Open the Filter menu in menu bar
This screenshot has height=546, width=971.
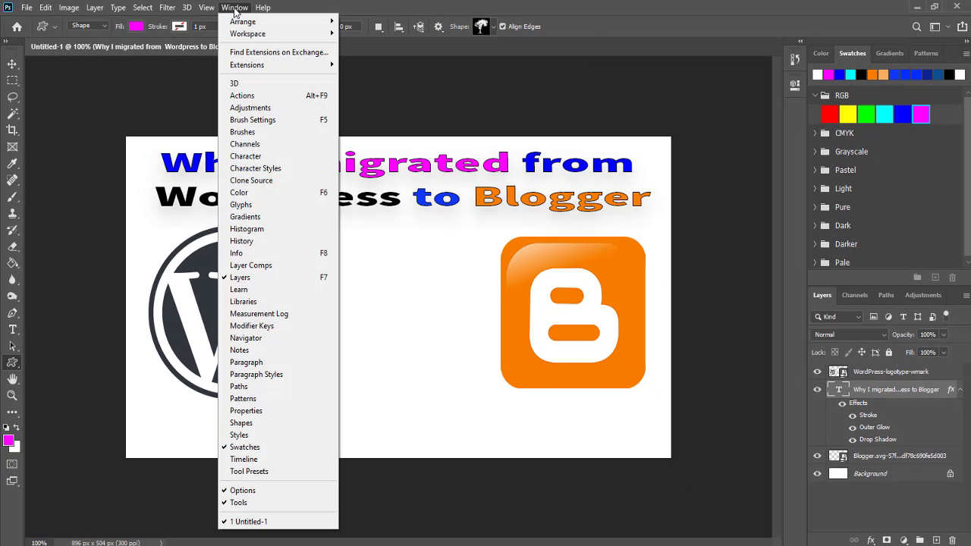click(167, 8)
